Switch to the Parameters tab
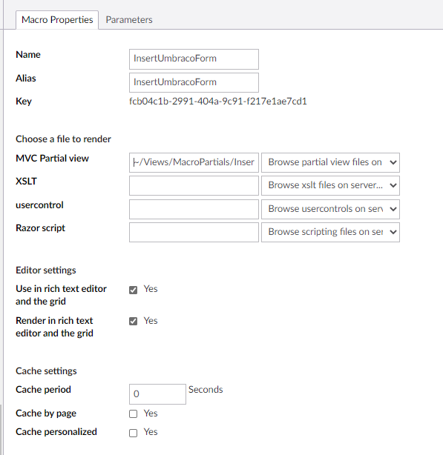The image size is (443, 455). (129, 20)
